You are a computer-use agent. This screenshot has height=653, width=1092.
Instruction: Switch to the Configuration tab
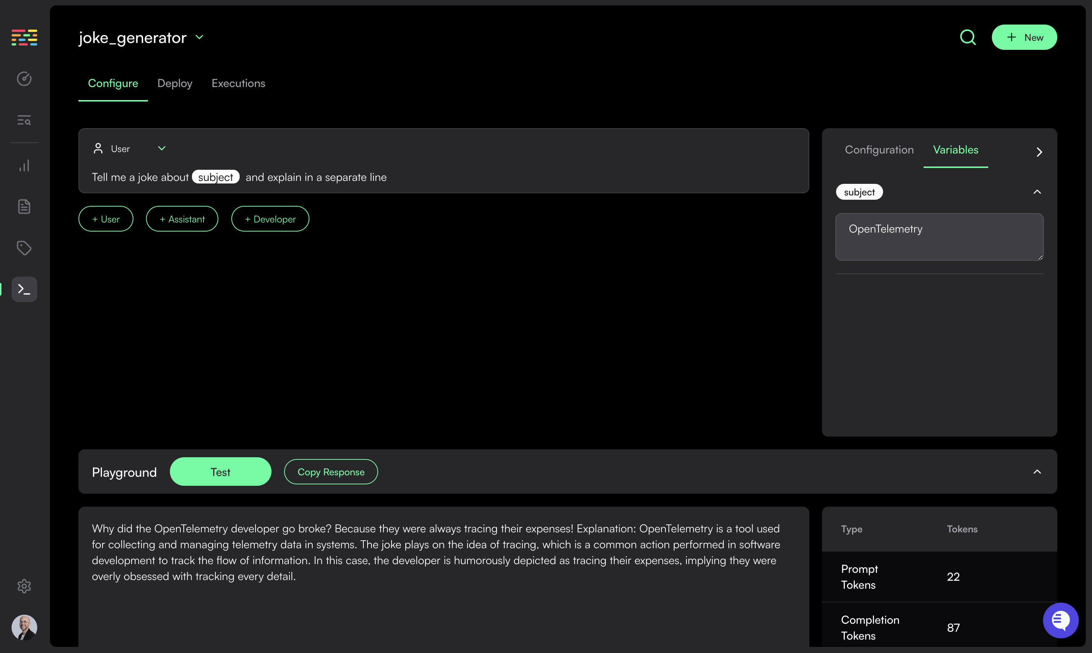click(x=879, y=150)
